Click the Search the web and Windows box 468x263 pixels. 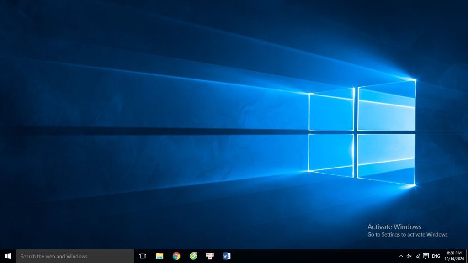(x=75, y=256)
